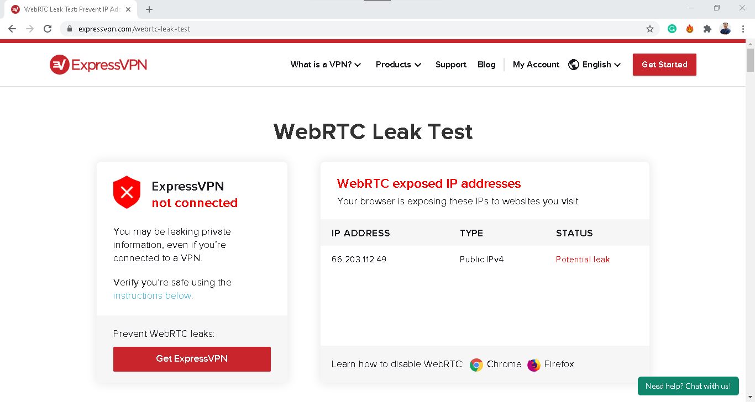This screenshot has width=755, height=402.
Task: Open the Chrome three-dot settings menu
Action: 743,28
